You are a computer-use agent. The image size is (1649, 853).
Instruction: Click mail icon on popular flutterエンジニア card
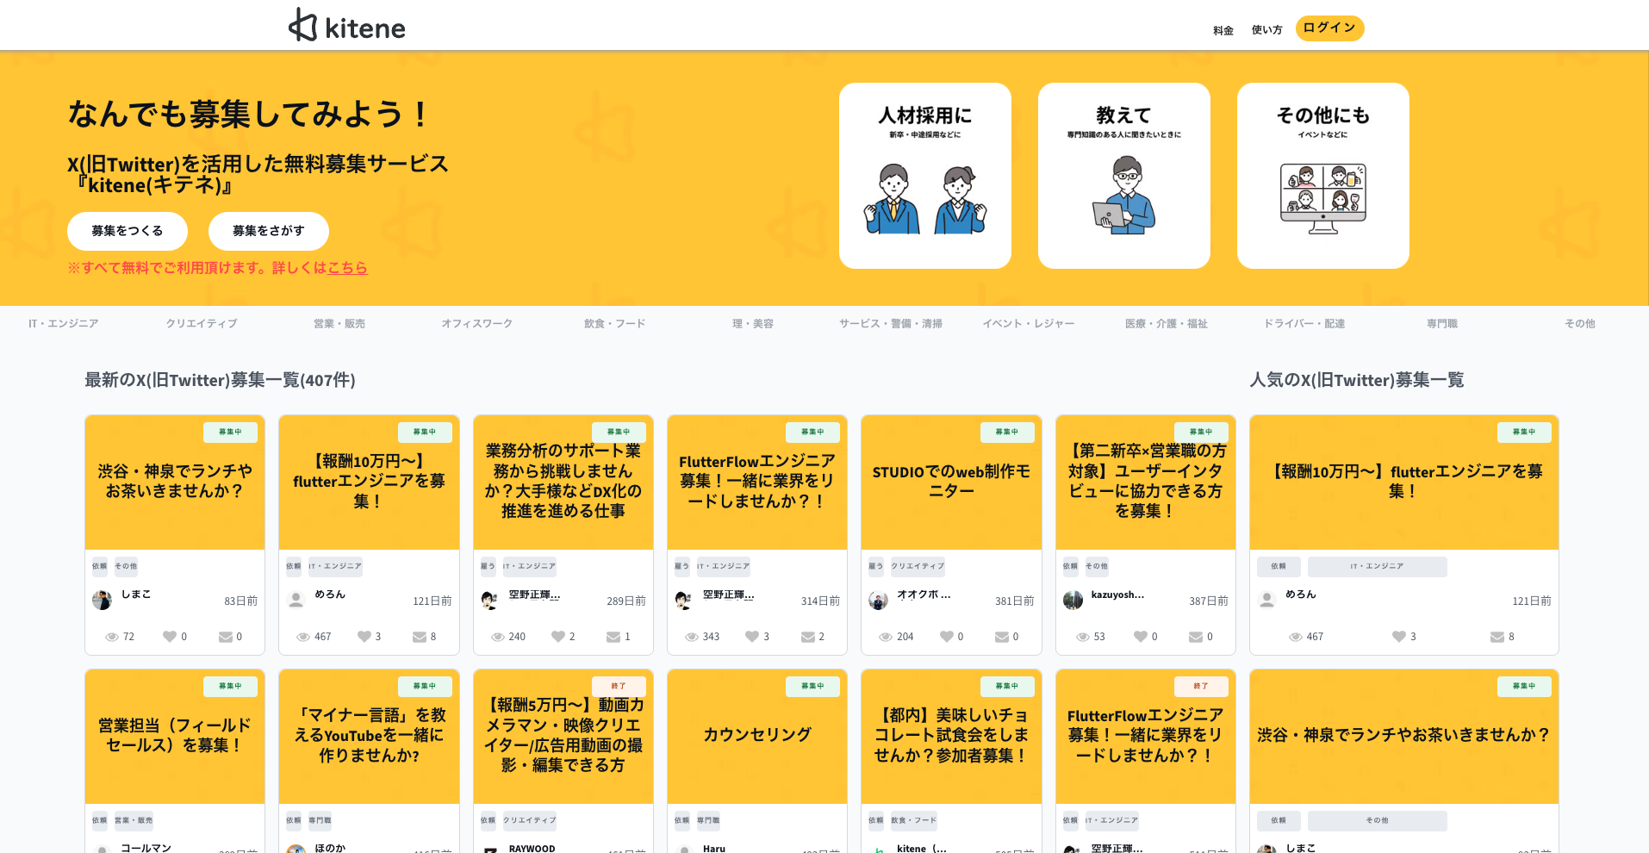tap(1497, 637)
